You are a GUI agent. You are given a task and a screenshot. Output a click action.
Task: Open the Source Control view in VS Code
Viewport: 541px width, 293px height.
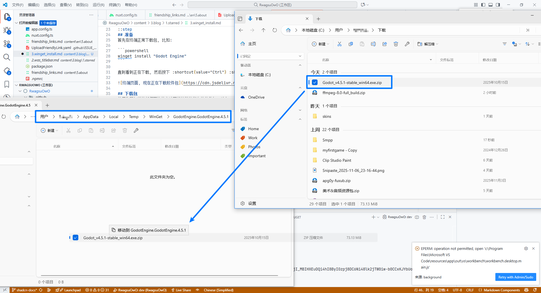coord(7,44)
